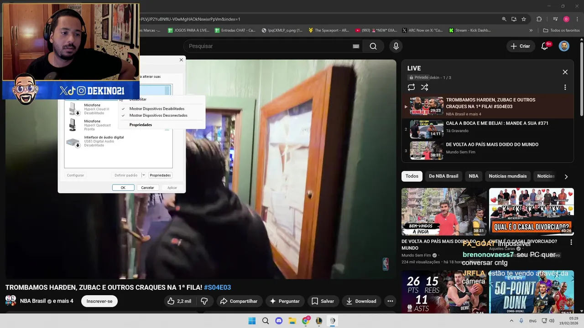Open playlist three-dot options menu
Image resolution: width=584 pixels, height=328 pixels.
[565, 87]
